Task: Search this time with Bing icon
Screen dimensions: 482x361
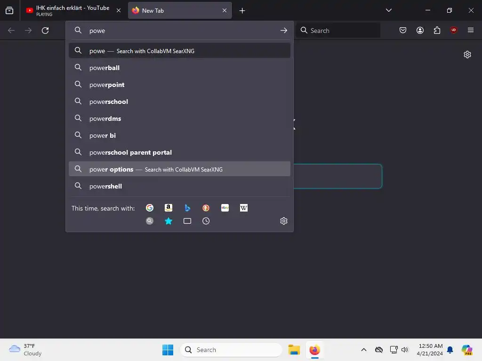Action: [x=187, y=208]
